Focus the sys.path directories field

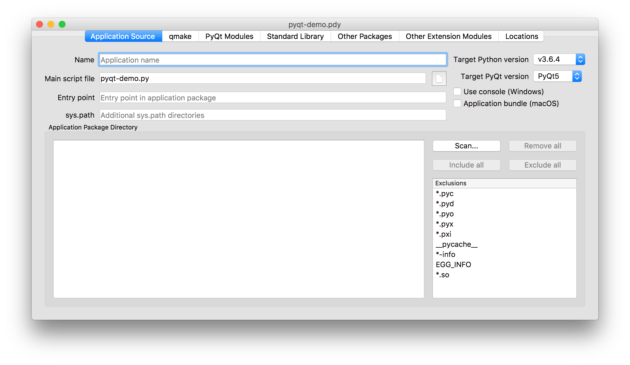(272, 115)
